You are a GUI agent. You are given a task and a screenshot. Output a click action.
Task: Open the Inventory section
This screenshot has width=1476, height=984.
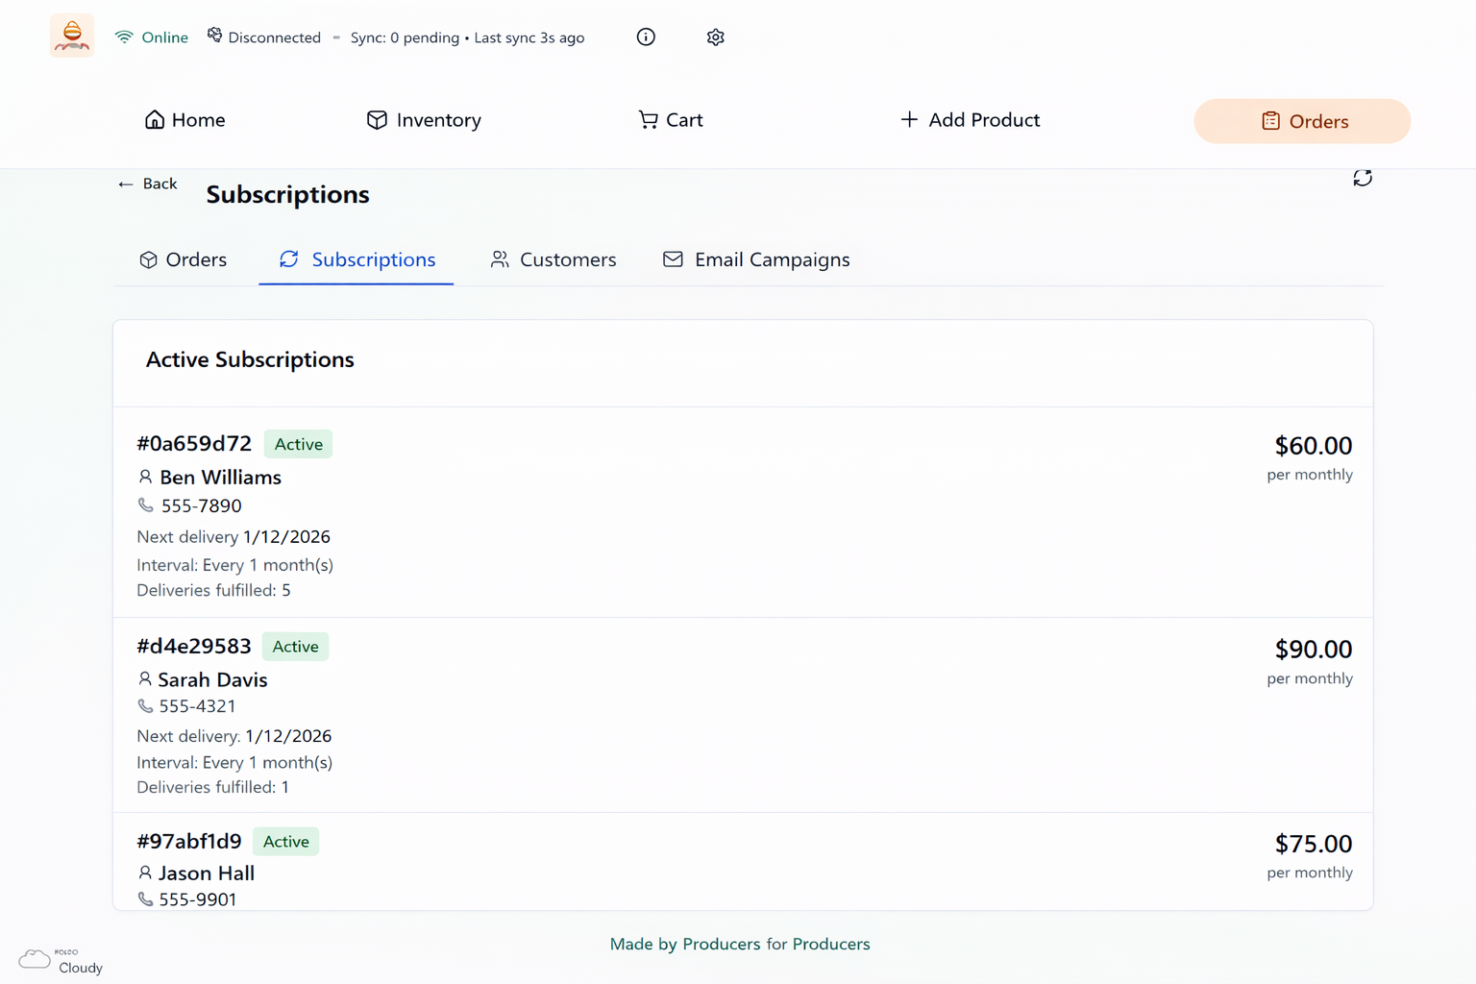pos(424,120)
